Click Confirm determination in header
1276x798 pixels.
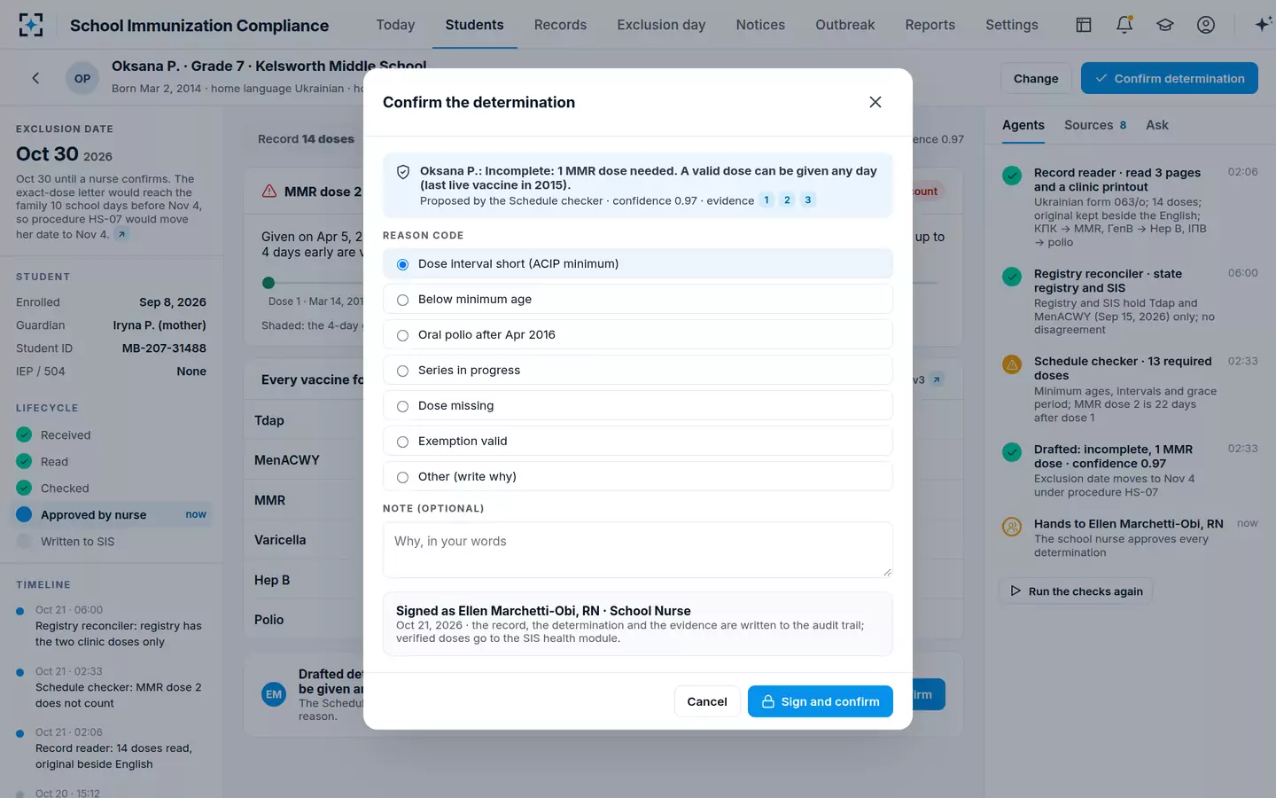(x=1170, y=78)
